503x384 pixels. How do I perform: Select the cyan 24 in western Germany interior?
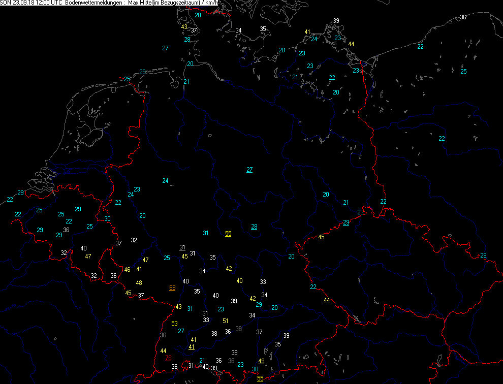click(x=165, y=181)
